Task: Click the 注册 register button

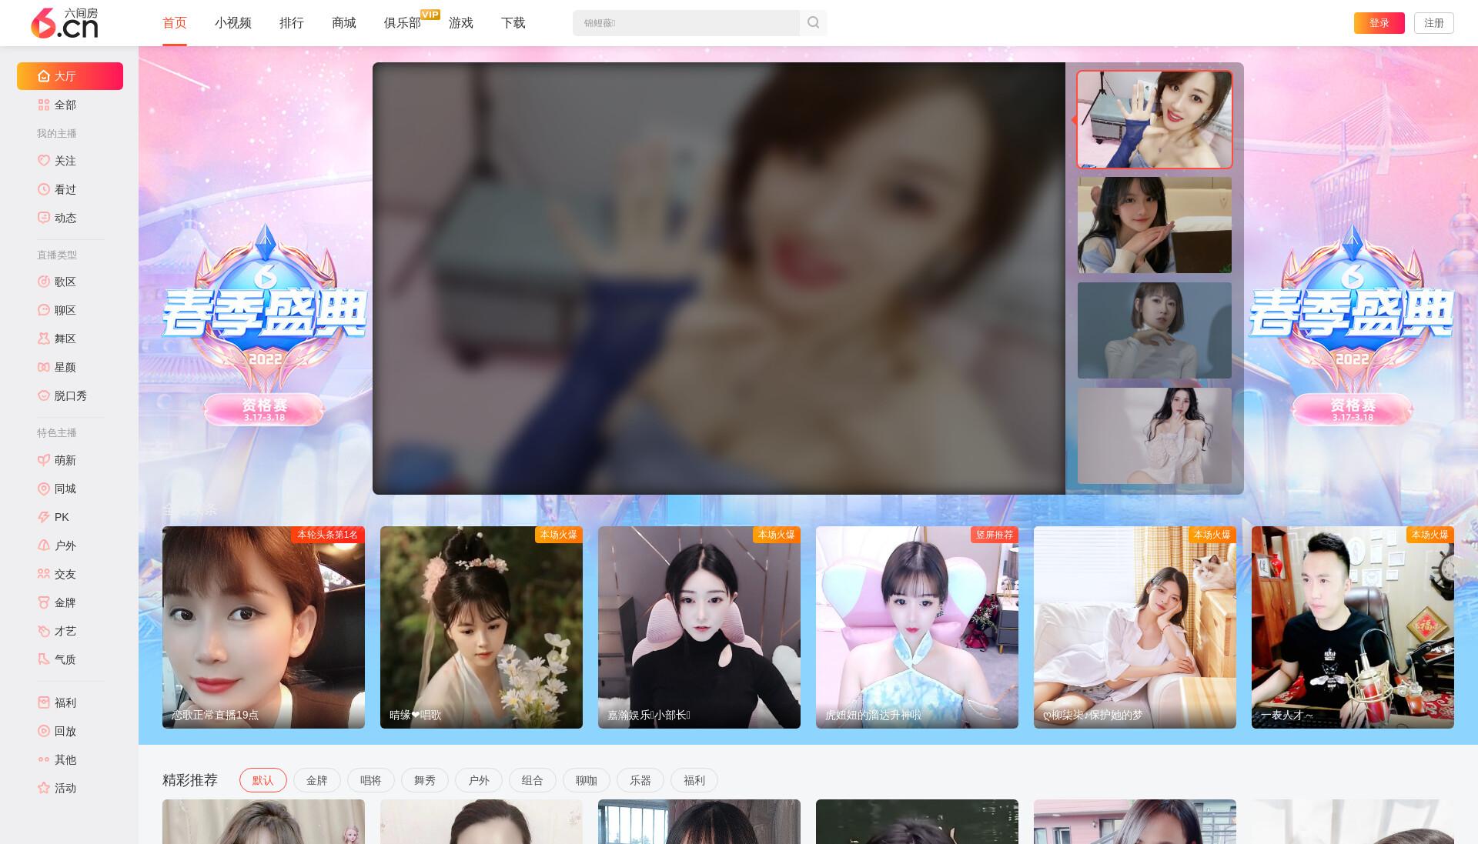Action: point(1434,23)
